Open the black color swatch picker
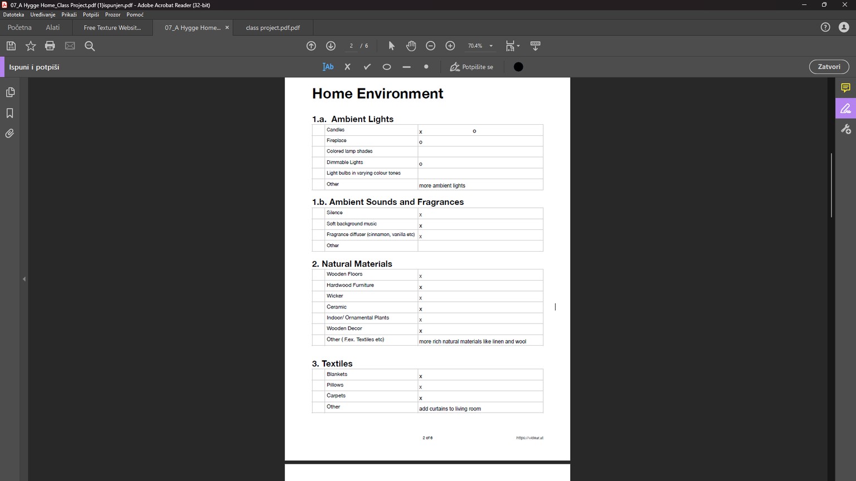856x481 pixels. (518, 67)
